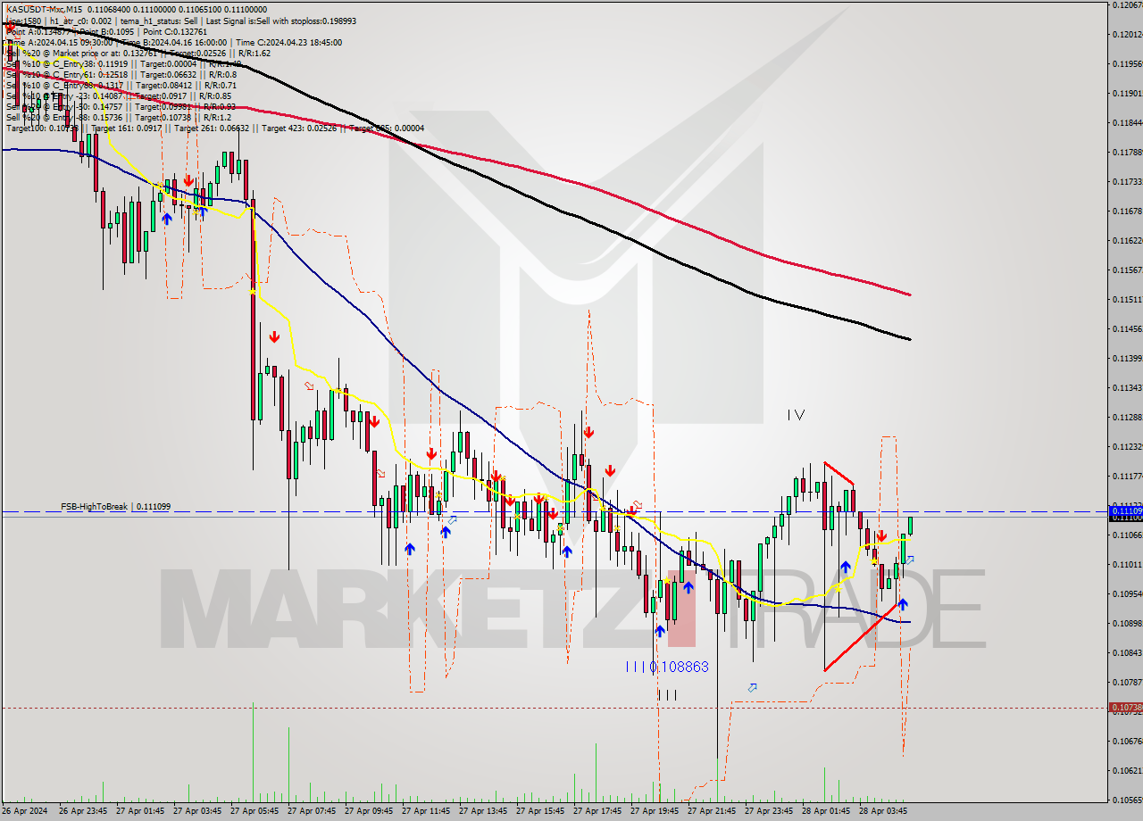
Task: Click the blue 'I I I 0.108863' wave label
Action: (666, 667)
